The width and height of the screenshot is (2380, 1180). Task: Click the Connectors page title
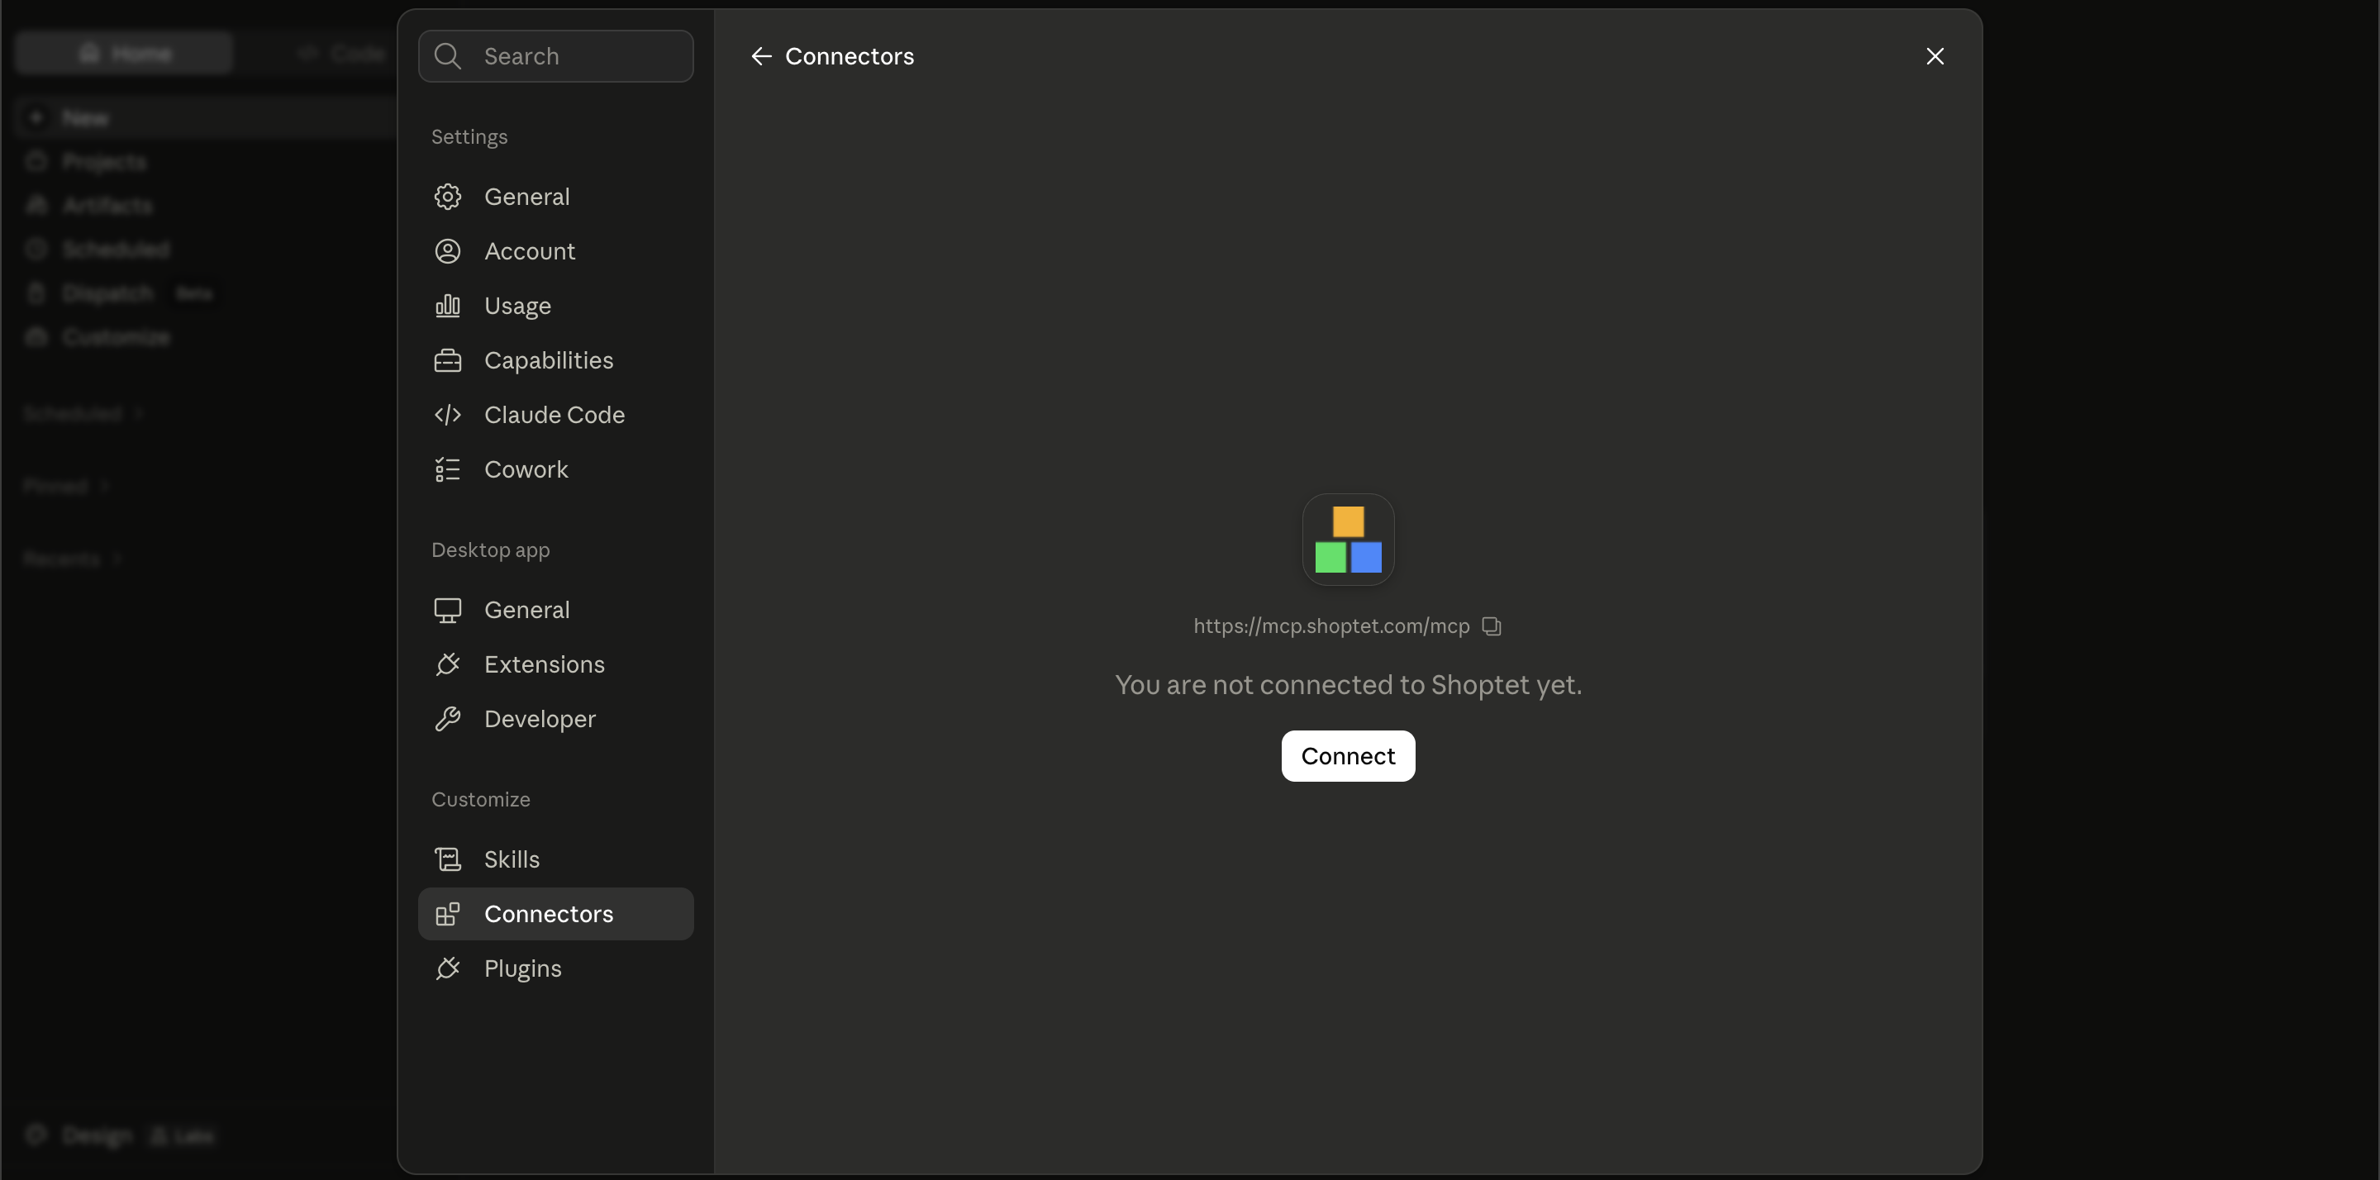(x=849, y=56)
